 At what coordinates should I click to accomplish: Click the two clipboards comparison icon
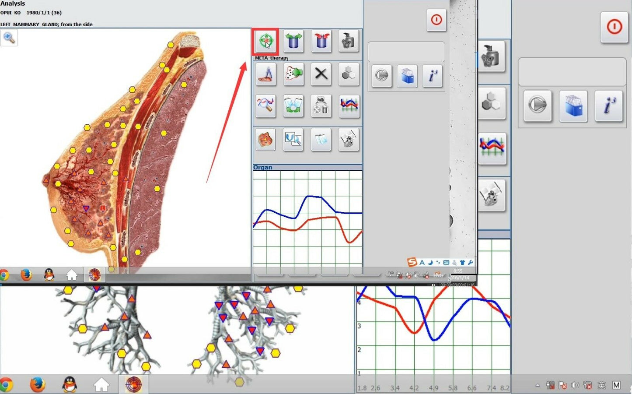[293, 106]
